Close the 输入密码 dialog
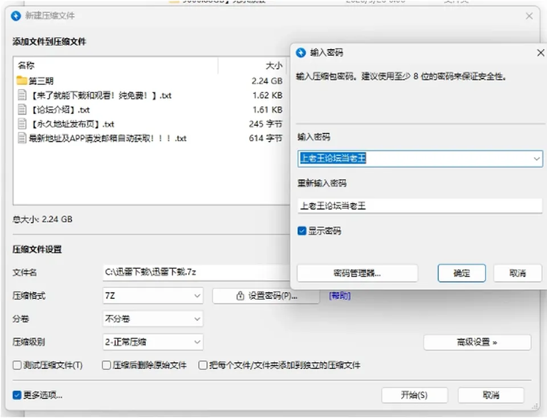 point(540,52)
